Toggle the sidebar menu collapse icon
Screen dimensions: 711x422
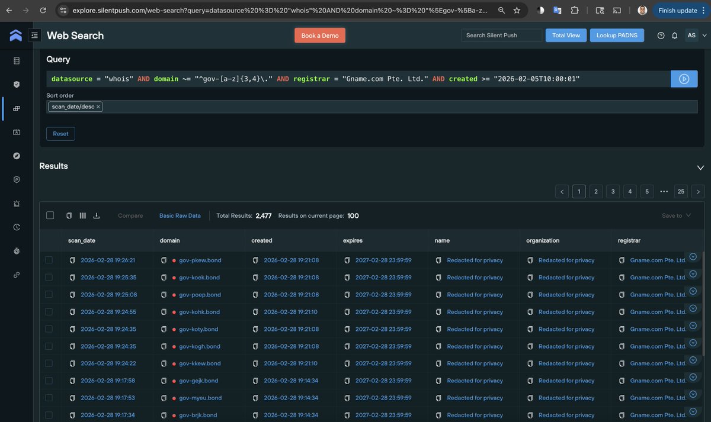coord(34,36)
